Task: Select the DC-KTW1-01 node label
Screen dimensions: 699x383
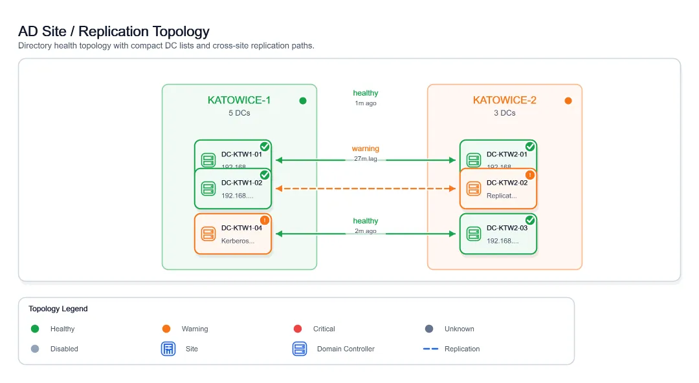Action: click(x=241, y=154)
